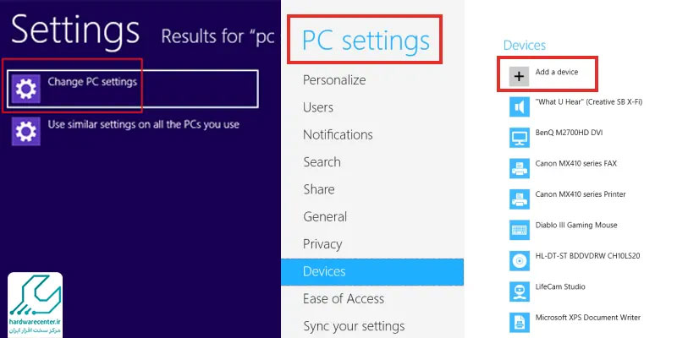Viewport: 677px width, 338px height.
Task: Click Canon MX410 series Printer icon
Action: coord(519,199)
